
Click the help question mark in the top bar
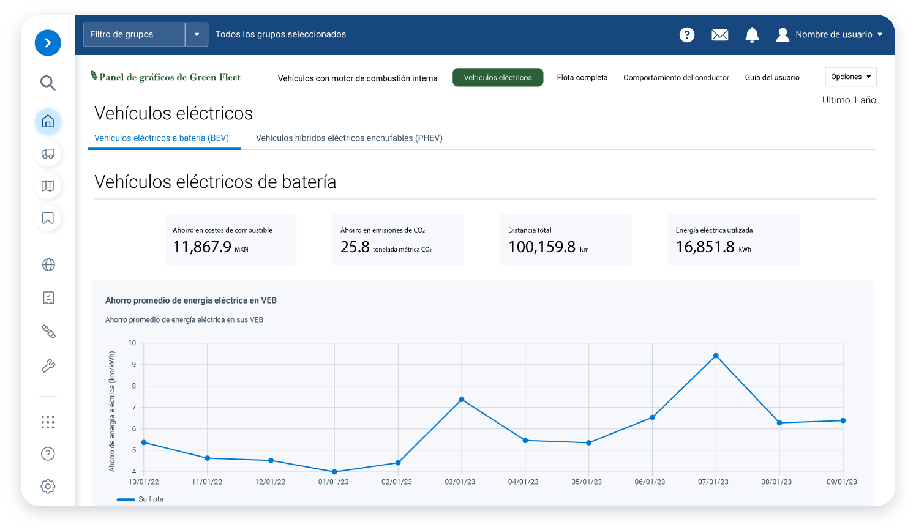point(686,35)
